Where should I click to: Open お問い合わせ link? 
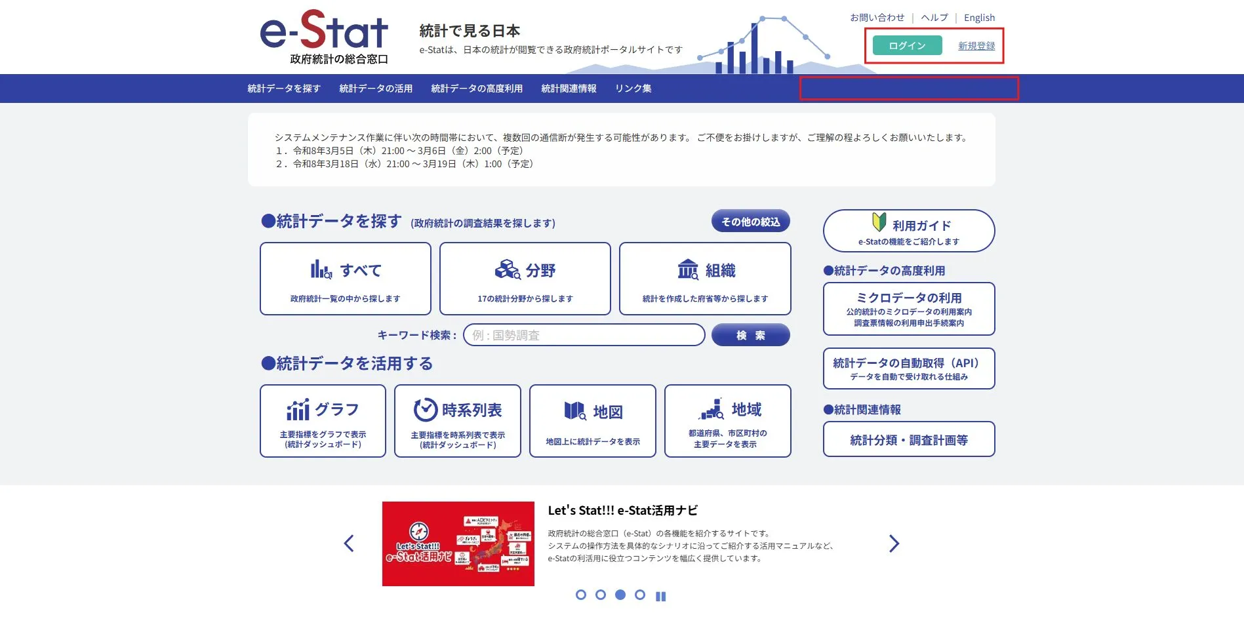click(877, 18)
